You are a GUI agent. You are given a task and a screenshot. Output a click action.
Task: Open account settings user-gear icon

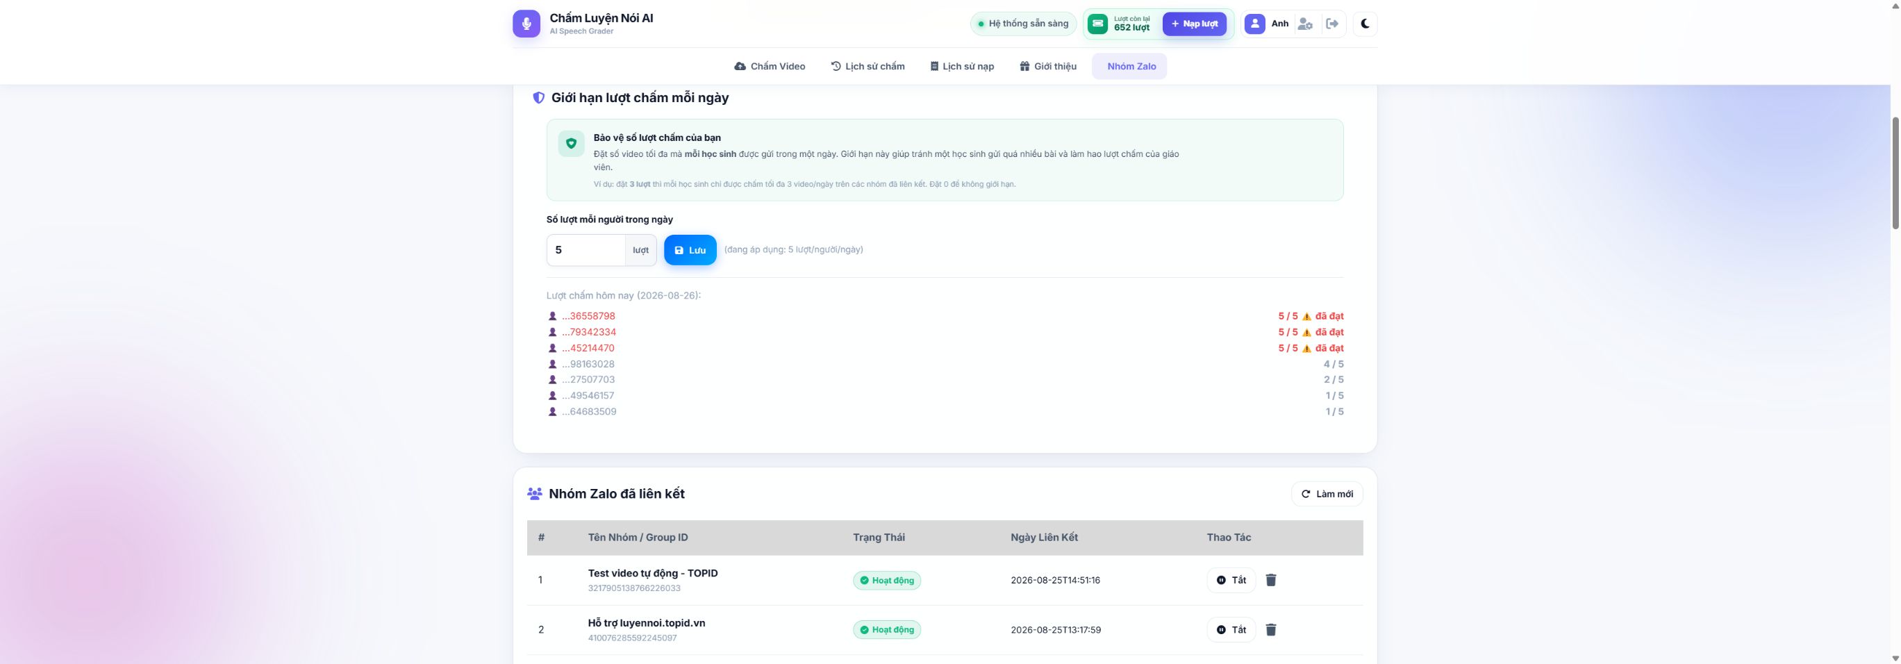click(x=1304, y=24)
